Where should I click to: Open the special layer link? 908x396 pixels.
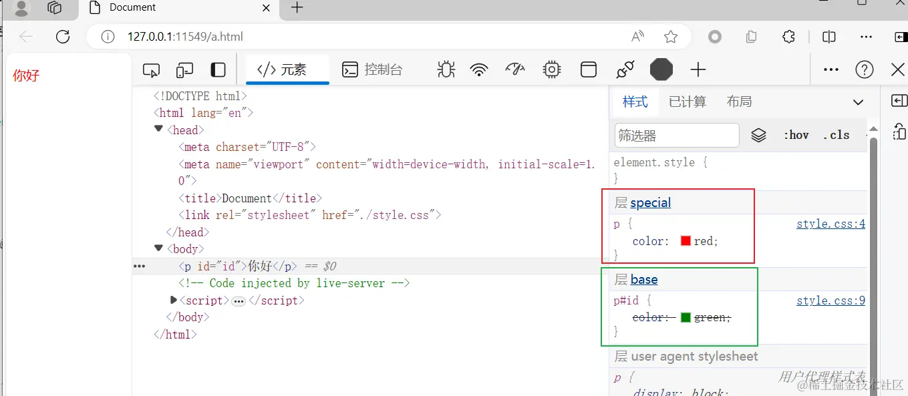tap(651, 203)
